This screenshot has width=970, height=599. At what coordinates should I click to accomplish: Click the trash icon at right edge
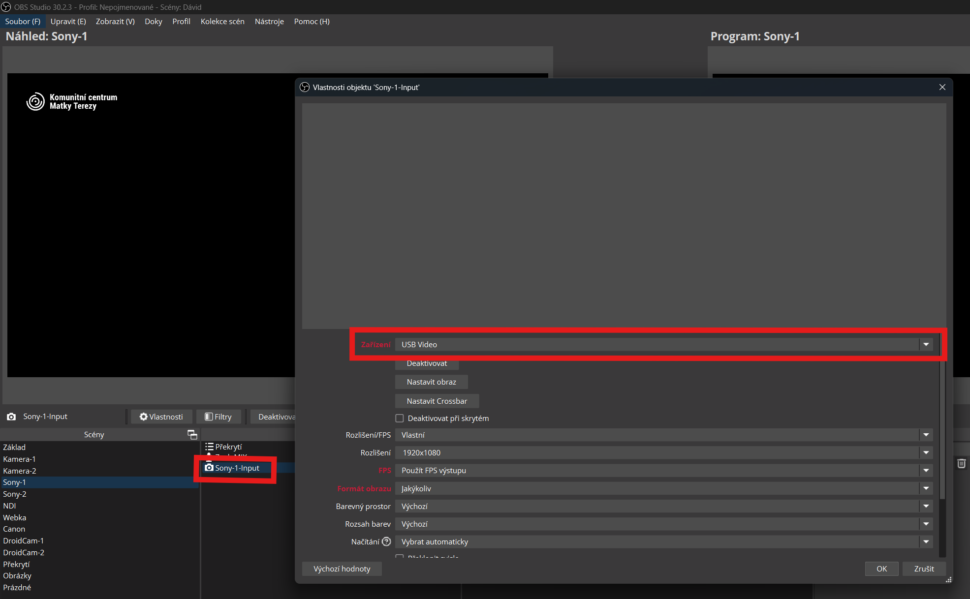click(x=961, y=463)
